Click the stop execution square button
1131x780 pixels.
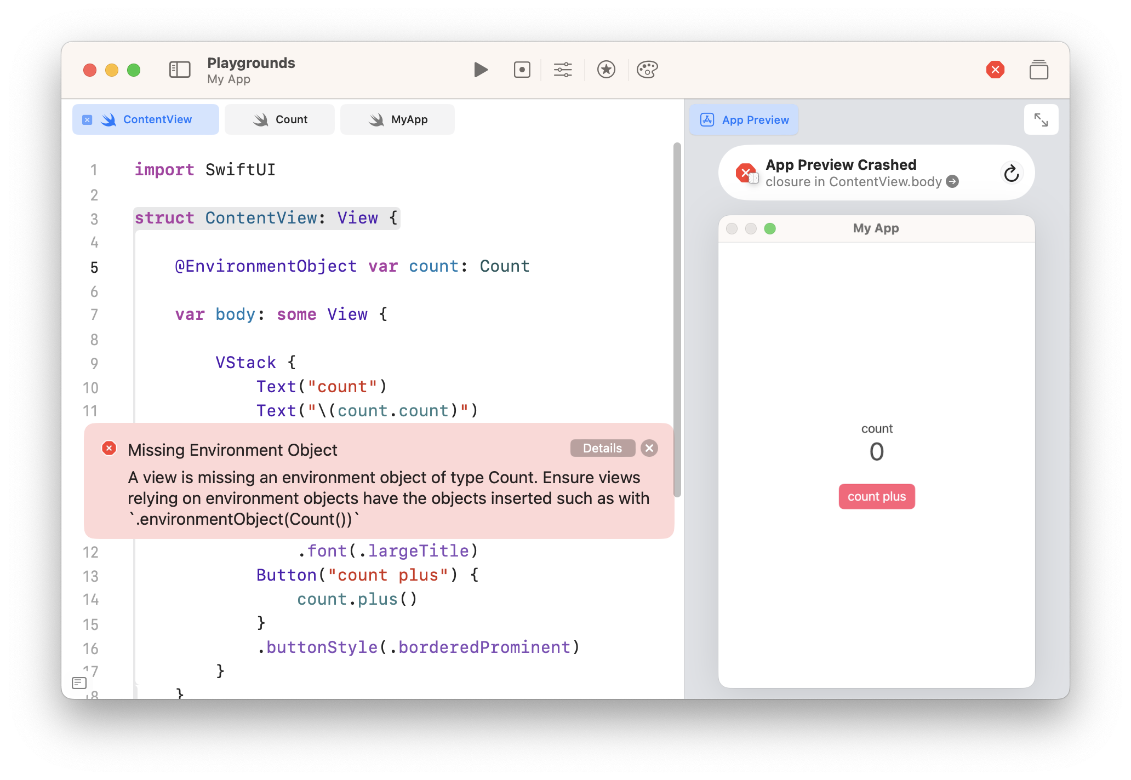pos(522,70)
